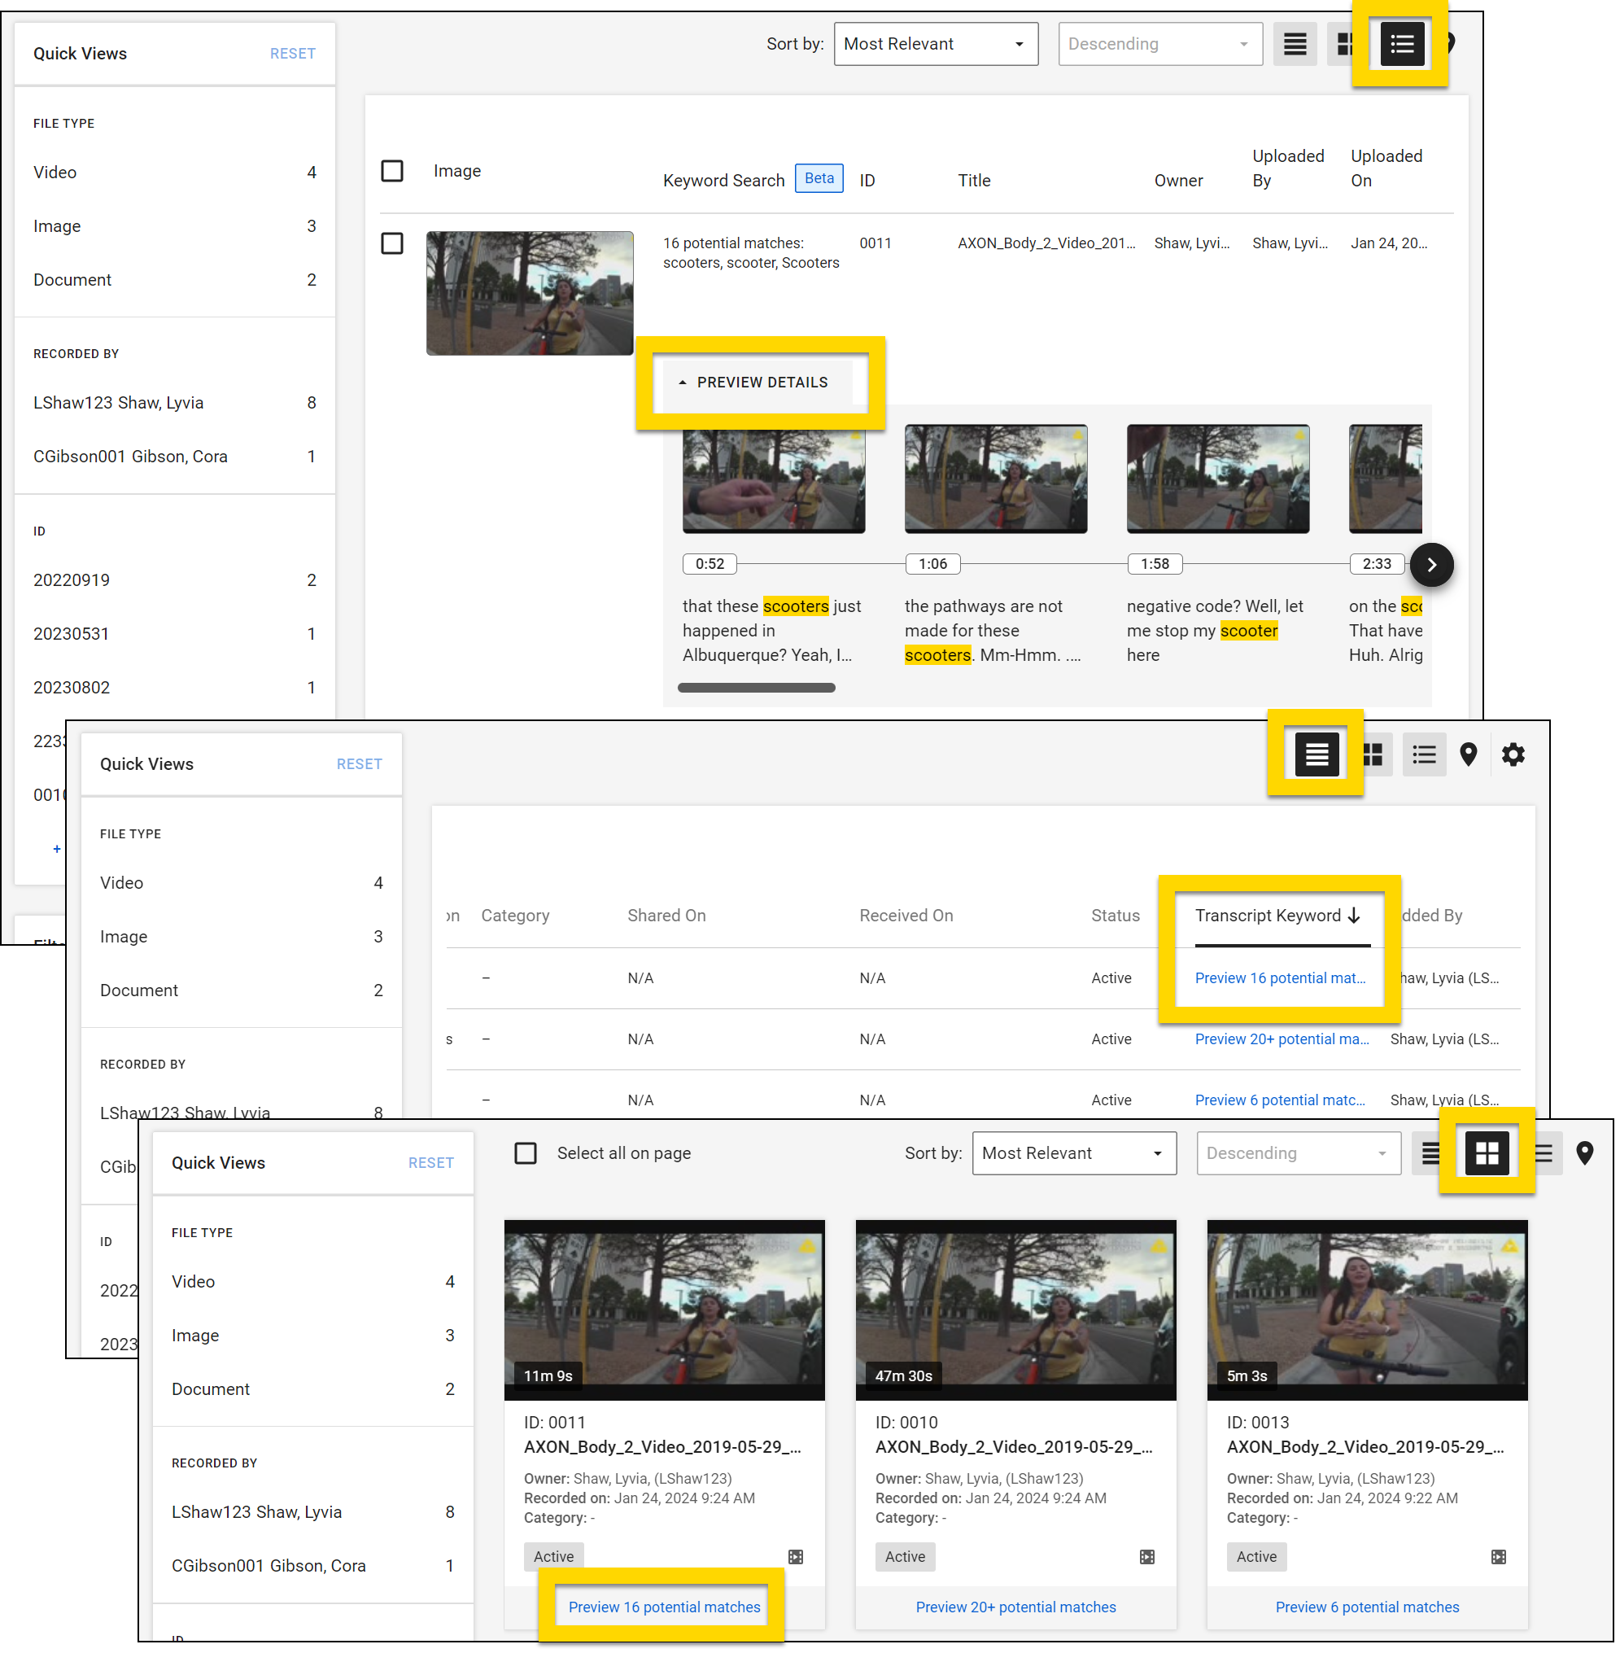1620x1653 pixels.
Task: Filter by Video file type in top Quick Views
Action: tap(55, 173)
